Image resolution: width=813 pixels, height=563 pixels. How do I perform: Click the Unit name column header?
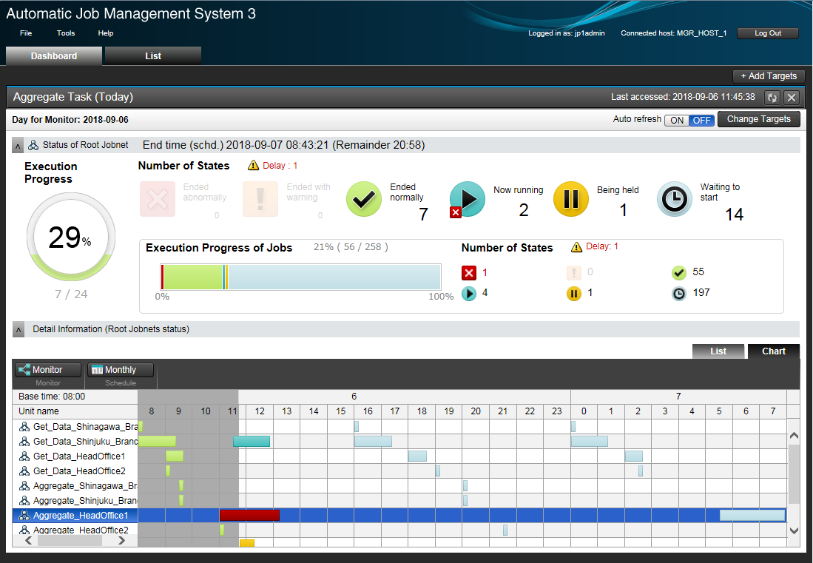pos(75,411)
